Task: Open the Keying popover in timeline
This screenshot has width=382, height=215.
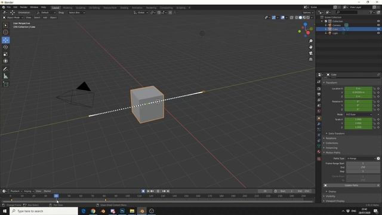Action: (x=29, y=191)
